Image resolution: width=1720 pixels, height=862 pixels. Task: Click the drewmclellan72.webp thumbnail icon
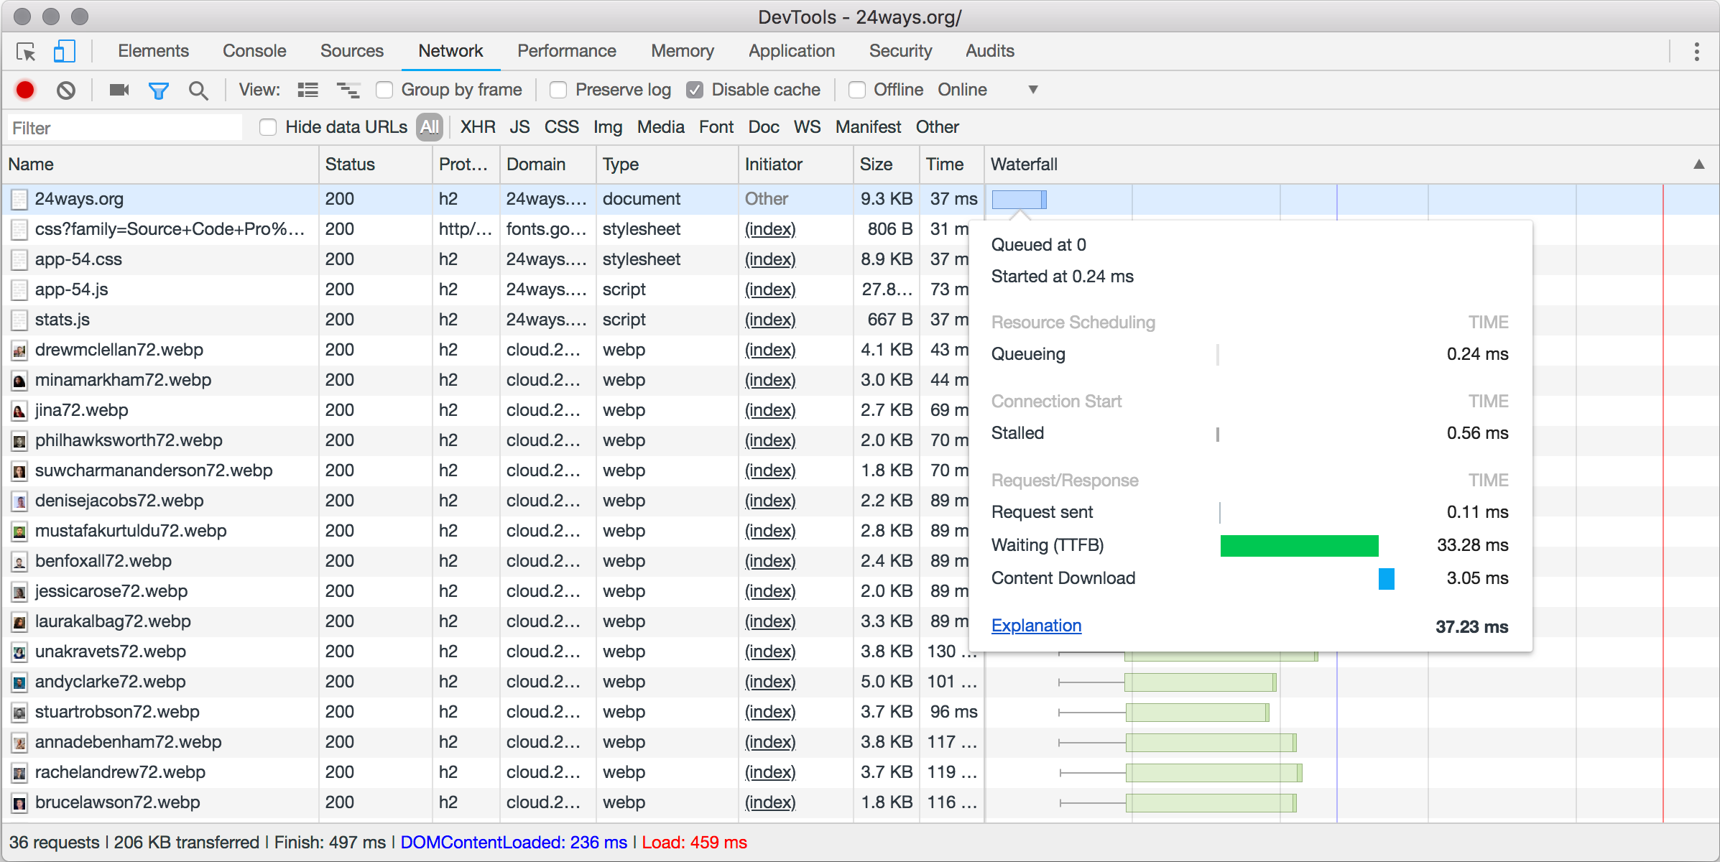tap(19, 350)
